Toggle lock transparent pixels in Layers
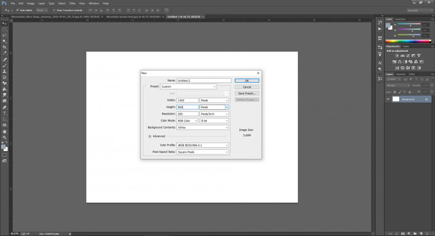Screen dimensions: 435x236 pyautogui.click(x=395, y=92)
